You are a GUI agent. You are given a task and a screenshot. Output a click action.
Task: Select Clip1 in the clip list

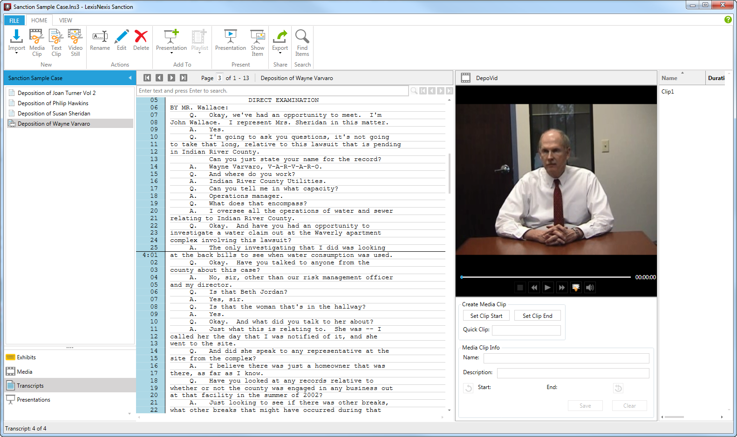(668, 92)
